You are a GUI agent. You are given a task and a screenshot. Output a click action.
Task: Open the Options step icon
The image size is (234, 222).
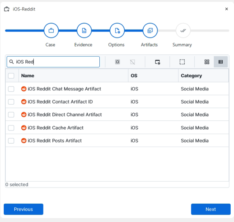coord(117,31)
